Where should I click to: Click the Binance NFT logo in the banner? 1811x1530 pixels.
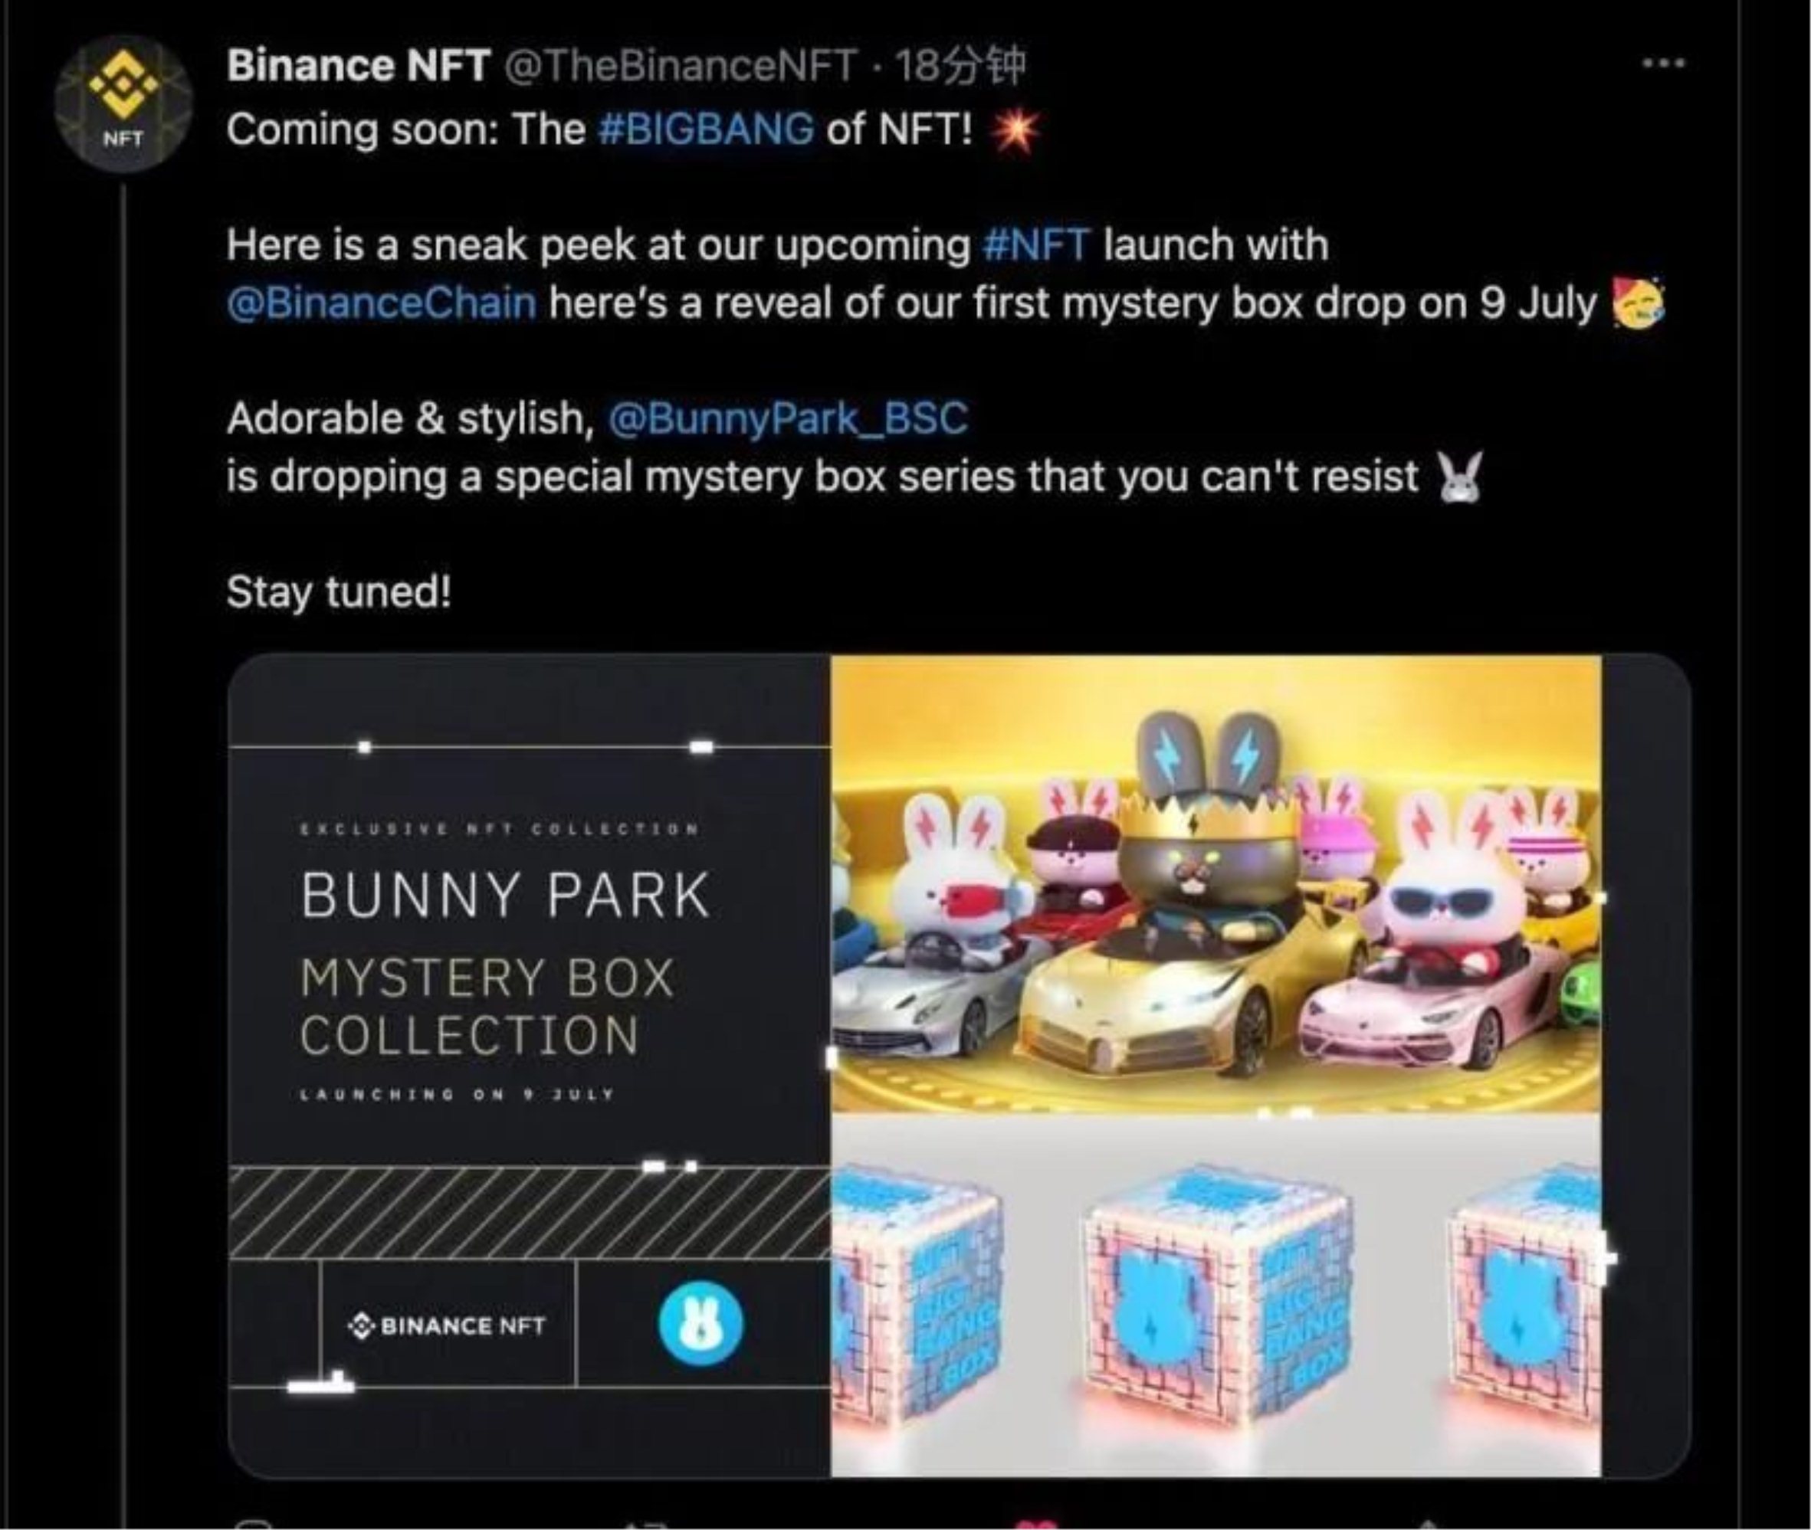[x=447, y=1325]
